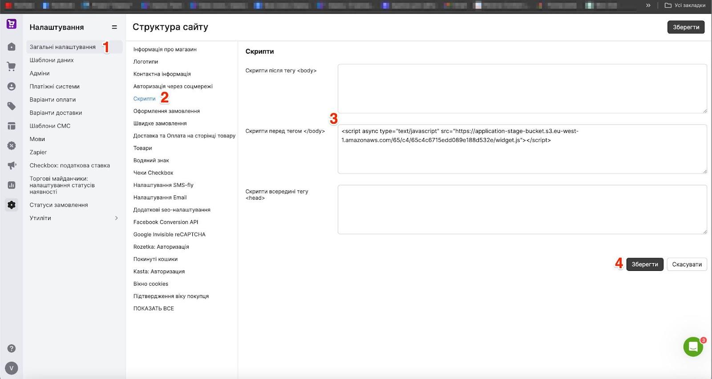Open the Логотипи link
Image resolution: width=712 pixels, height=379 pixels.
pyautogui.click(x=146, y=62)
